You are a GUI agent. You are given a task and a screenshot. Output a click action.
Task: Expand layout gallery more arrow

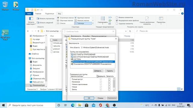coord(93,23)
